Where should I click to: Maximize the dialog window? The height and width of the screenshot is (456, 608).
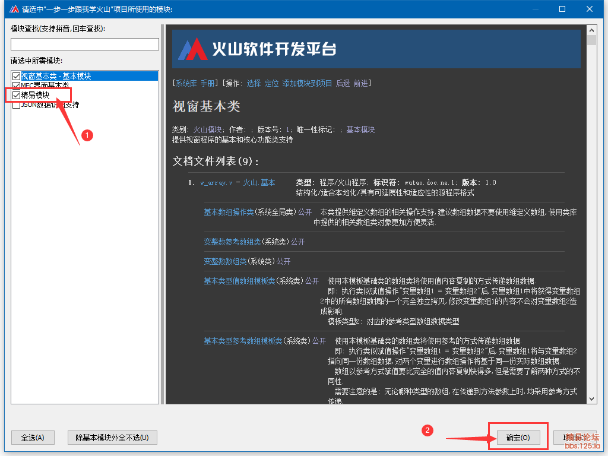562,9
